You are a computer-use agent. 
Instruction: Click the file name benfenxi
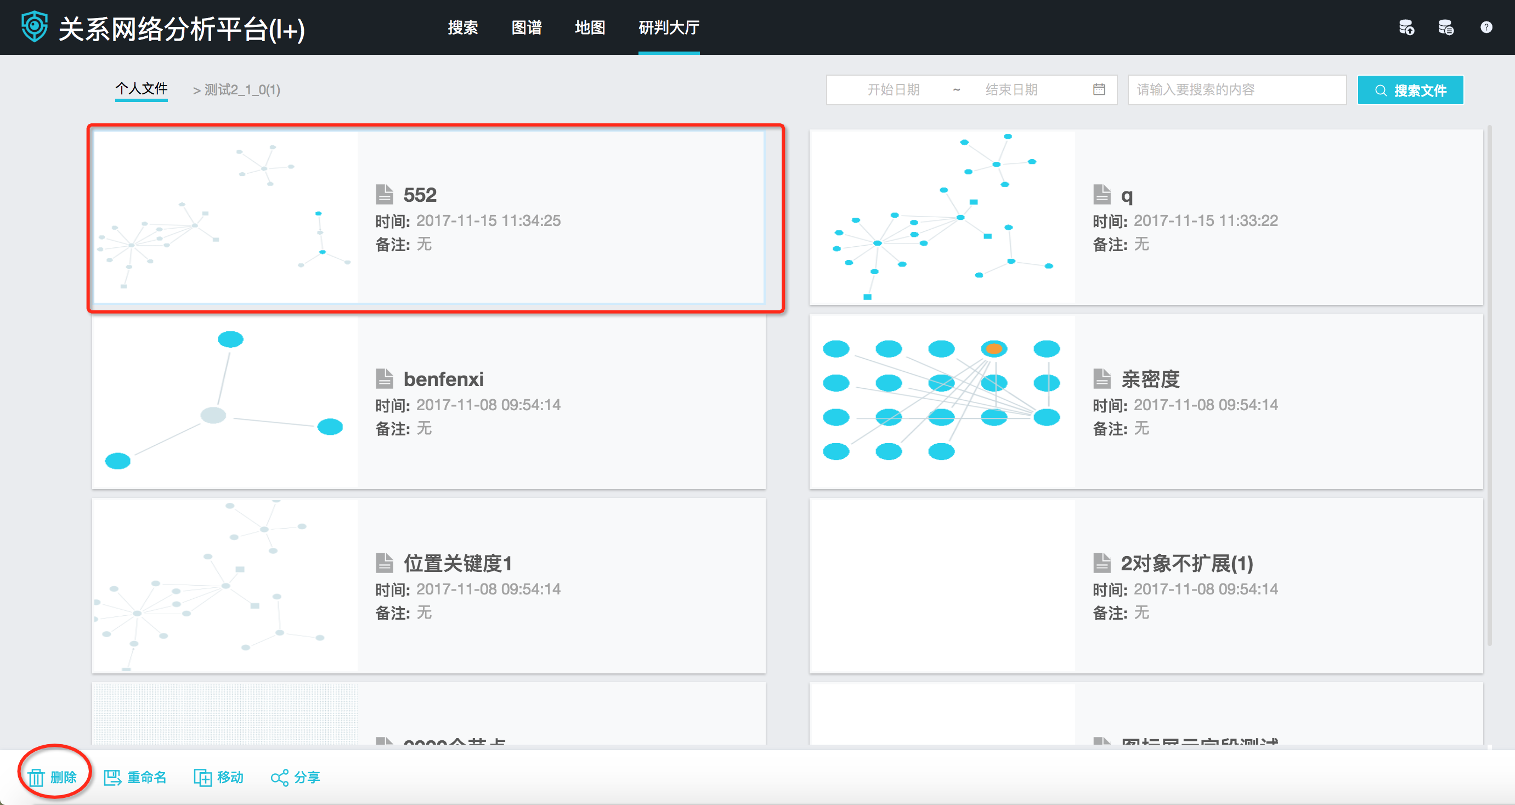(x=443, y=379)
